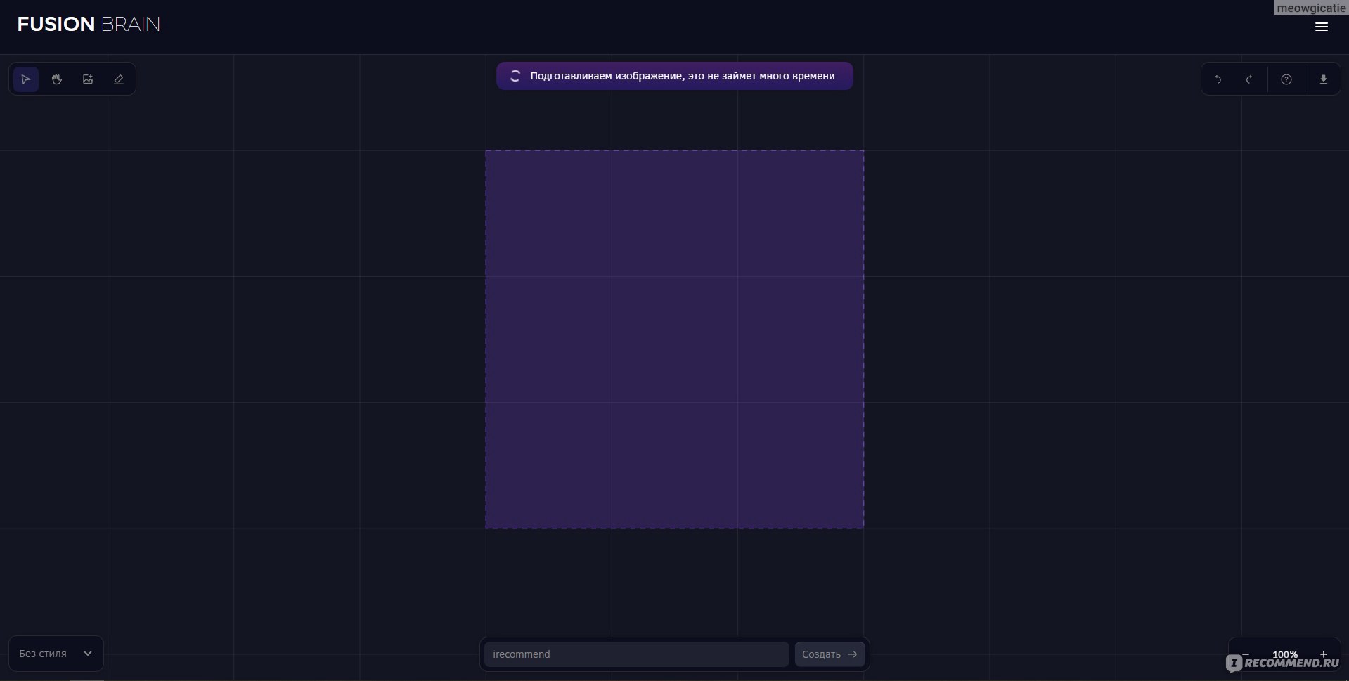Viewport: 1349px width, 681px height.
Task: Open the help question mark icon
Action: pos(1286,79)
